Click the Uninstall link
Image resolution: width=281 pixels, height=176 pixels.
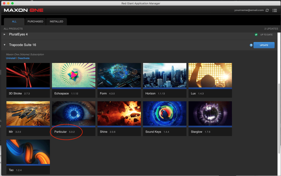(x=11, y=58)
